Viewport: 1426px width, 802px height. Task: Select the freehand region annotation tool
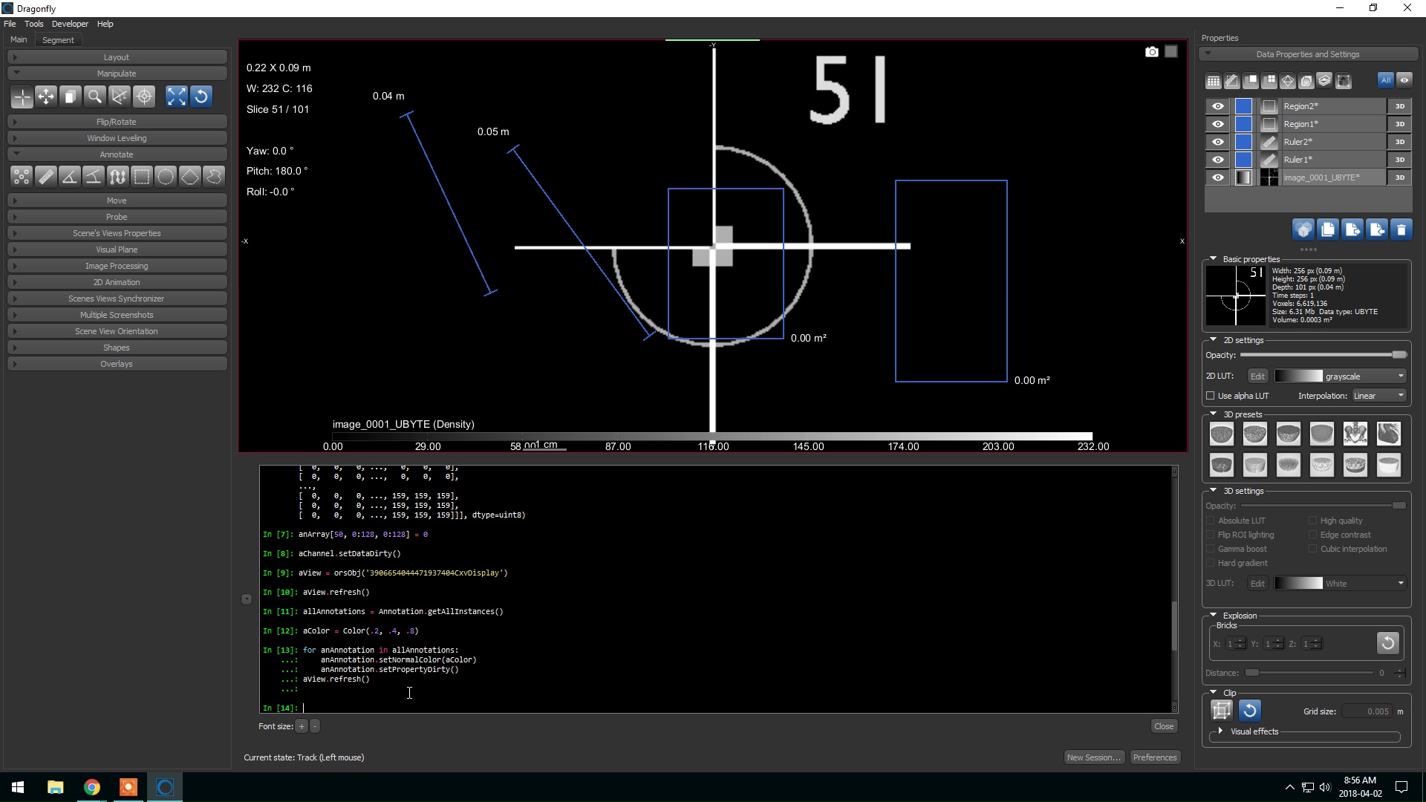[214, 177]
